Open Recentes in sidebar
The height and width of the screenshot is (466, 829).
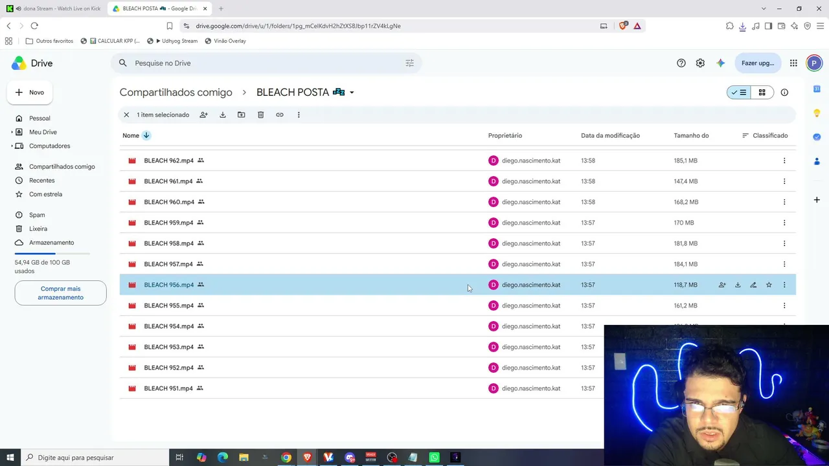41,181
